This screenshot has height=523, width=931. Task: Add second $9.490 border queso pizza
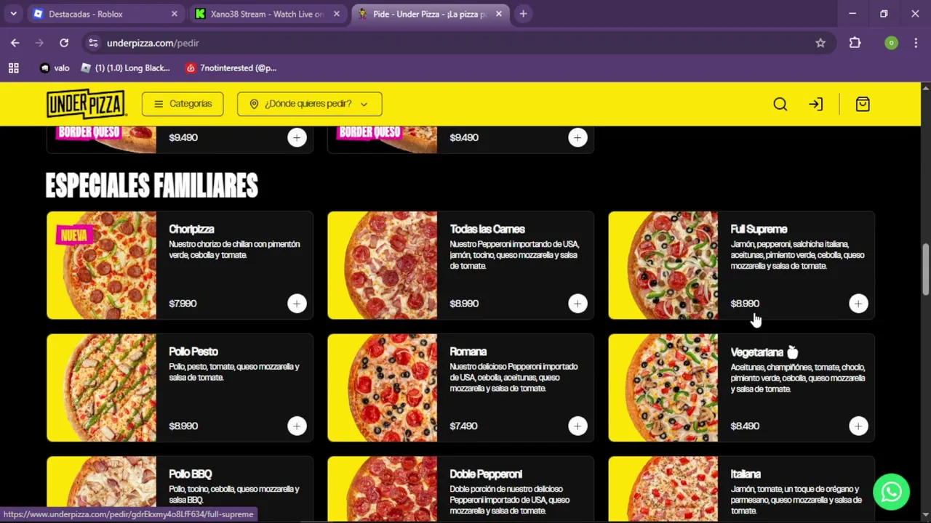coord(578,137)
